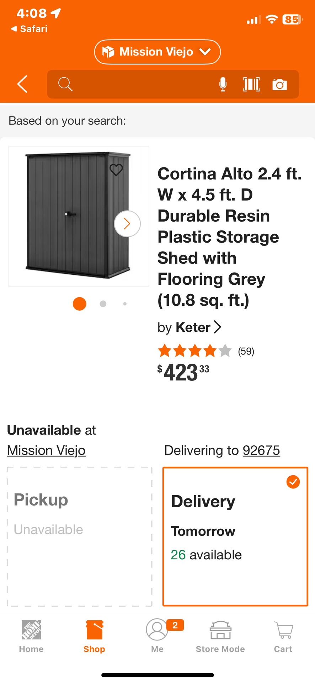This screenshot has height=684, width=315.
Task: Open the barcode scanner
Action: 251,84
